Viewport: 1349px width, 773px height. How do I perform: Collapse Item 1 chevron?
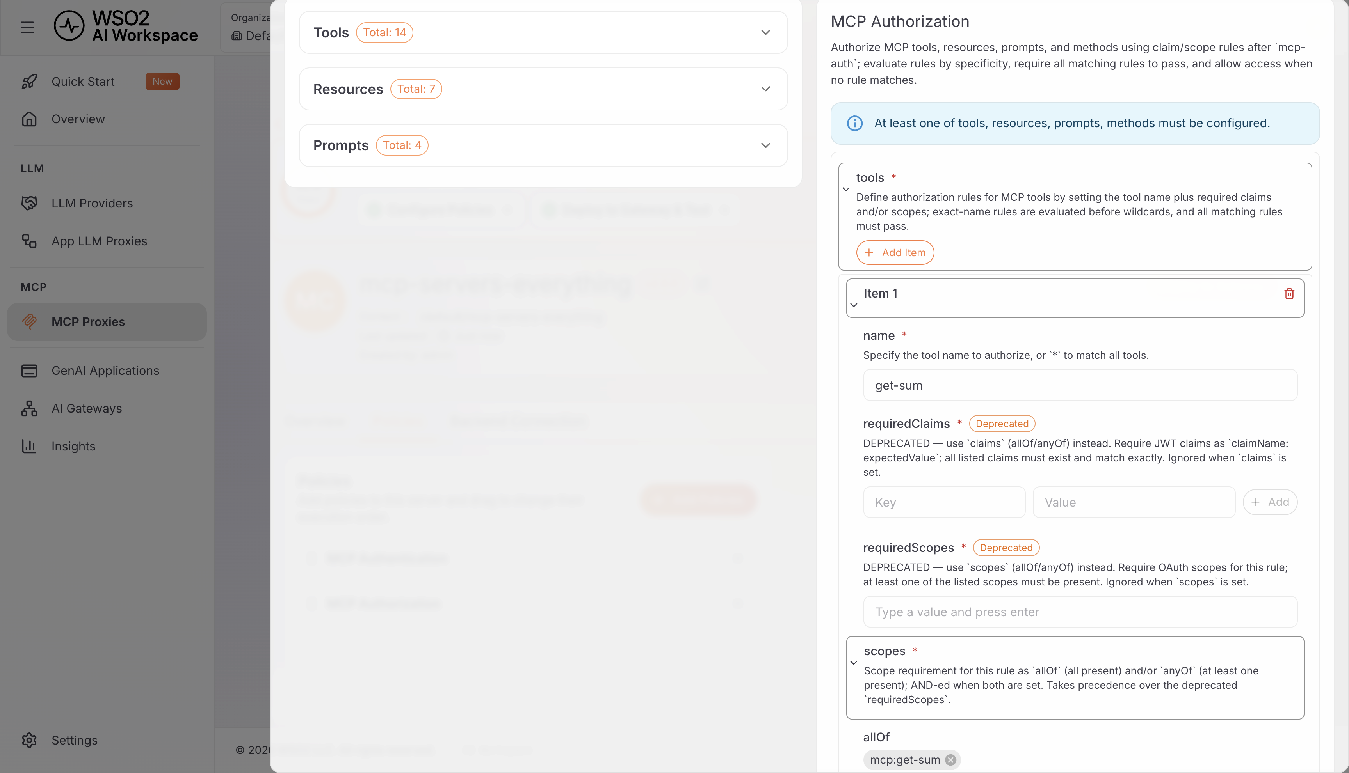pos(854,305)
